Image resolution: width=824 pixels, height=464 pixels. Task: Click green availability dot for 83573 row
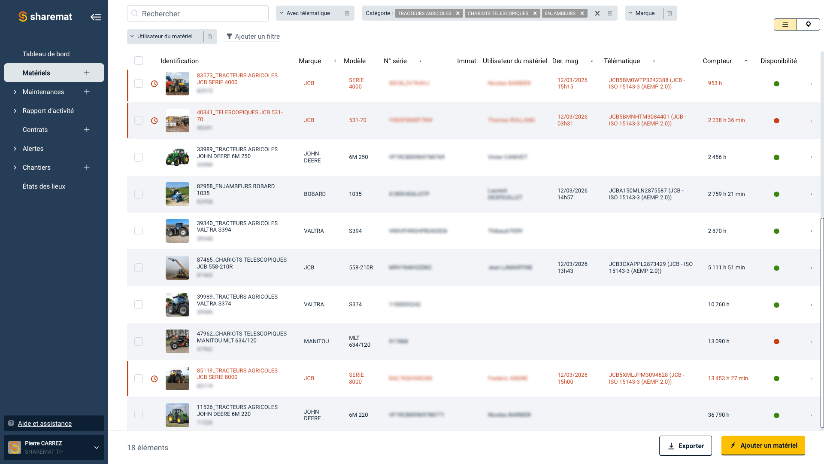click(776, 84)
